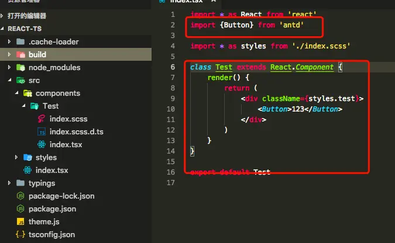Expand the 打开的编辑器 section
Viewport: 395px width, 243px height.
(x=2, y=16)
